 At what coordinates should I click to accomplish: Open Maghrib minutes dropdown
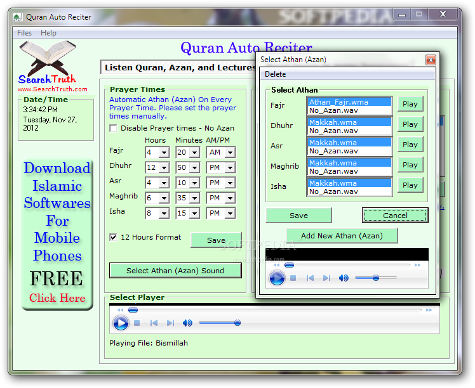pos(195,198)
